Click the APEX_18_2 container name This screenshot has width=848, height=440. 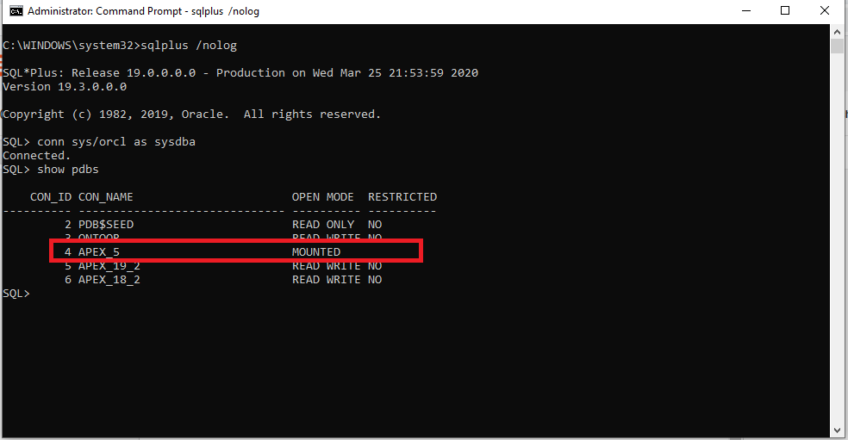pos(109,280)
